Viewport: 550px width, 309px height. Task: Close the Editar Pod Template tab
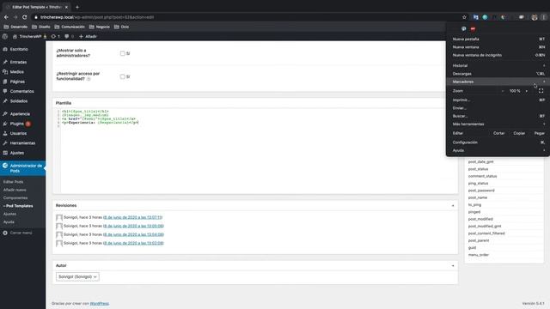pyautogui.click(x=66, y=7)
